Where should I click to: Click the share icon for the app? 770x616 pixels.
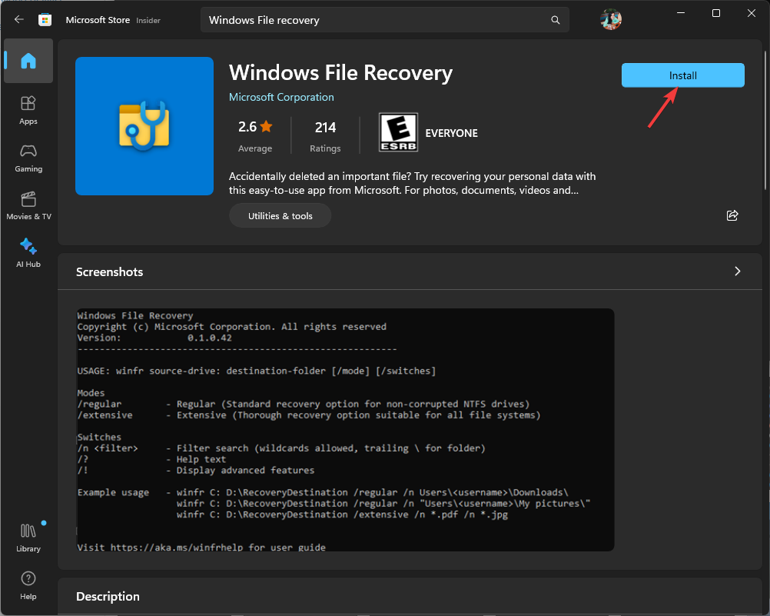[732, 215]
